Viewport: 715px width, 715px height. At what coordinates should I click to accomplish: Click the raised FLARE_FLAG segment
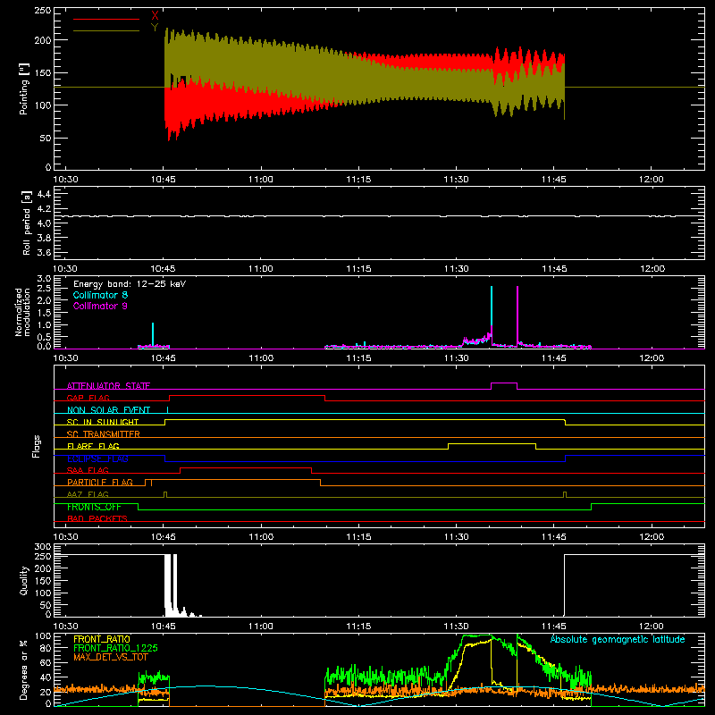click(492, 443)
